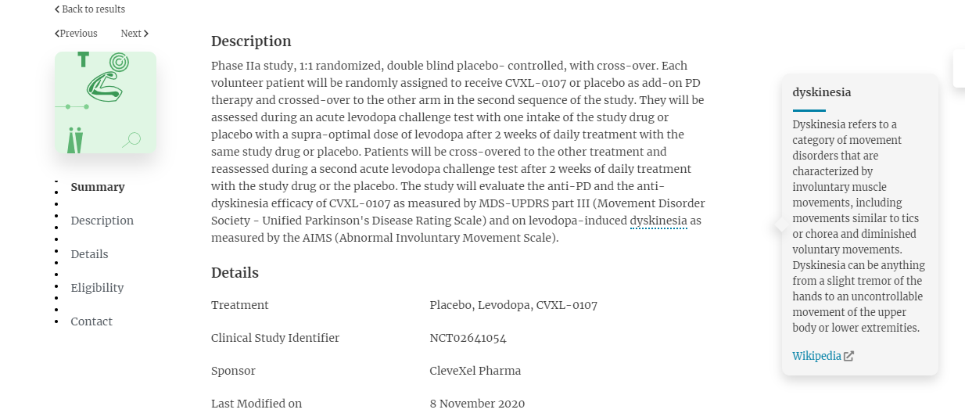
Task: Click the Next chevron arrow
Action: pos(146,34)
